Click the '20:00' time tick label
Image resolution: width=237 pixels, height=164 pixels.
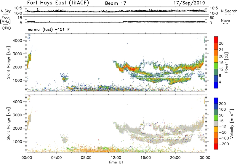pos(175,158)
